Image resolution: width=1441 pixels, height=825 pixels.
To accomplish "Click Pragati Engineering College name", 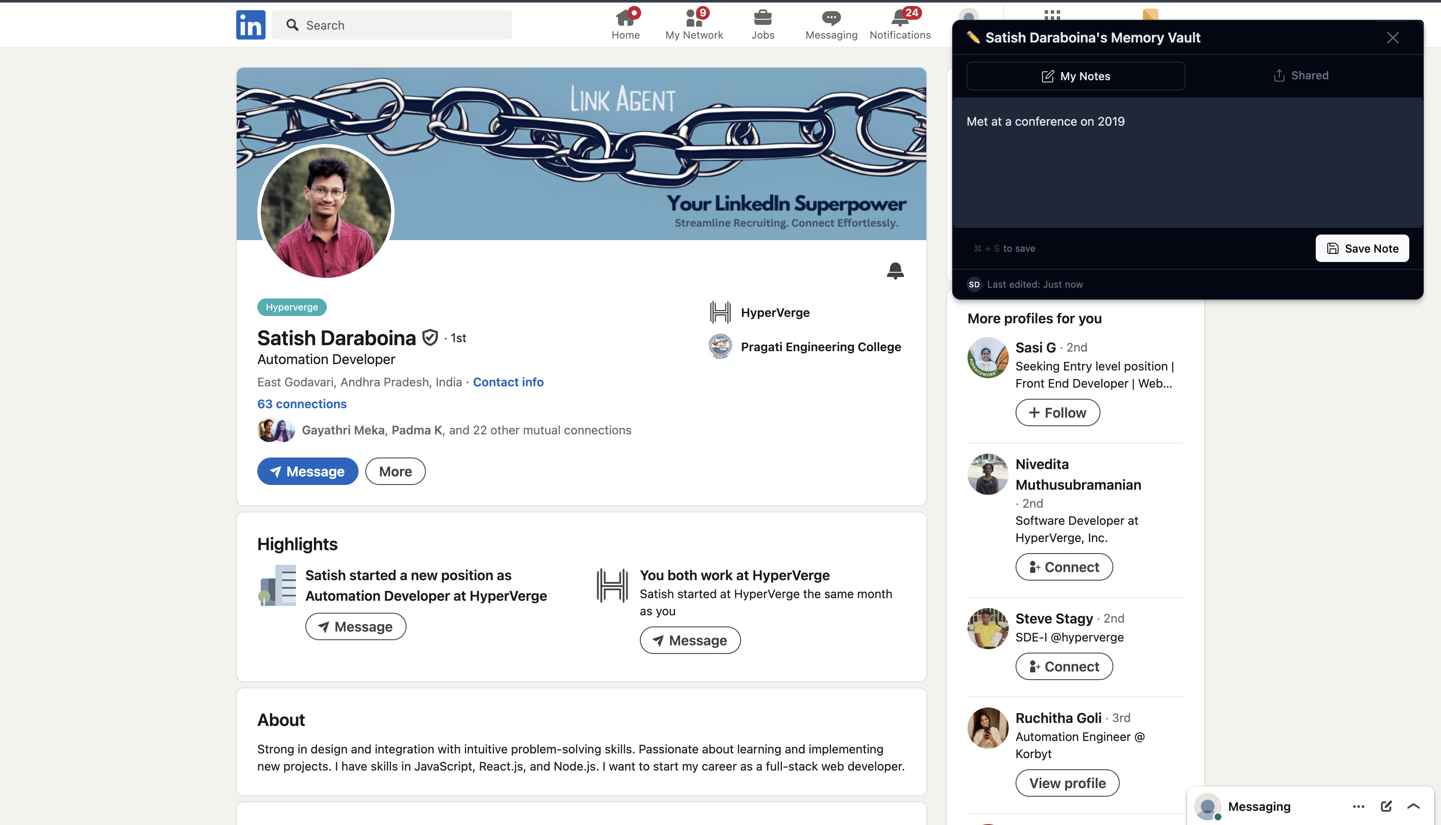I will click(820, 347).
